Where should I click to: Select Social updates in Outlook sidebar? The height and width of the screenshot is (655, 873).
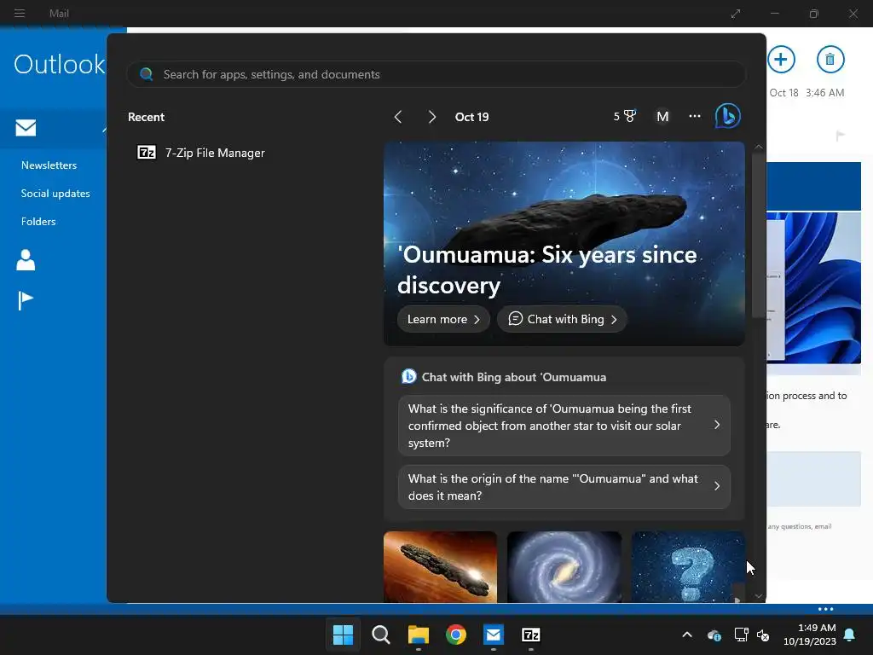(x=55, y=194)
